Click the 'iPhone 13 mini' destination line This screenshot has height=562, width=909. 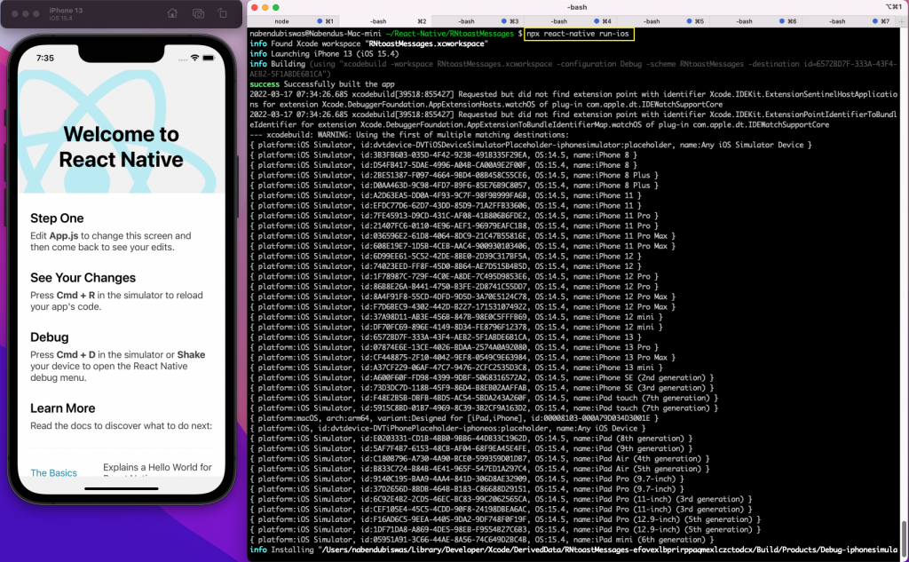tap(456, 368)
